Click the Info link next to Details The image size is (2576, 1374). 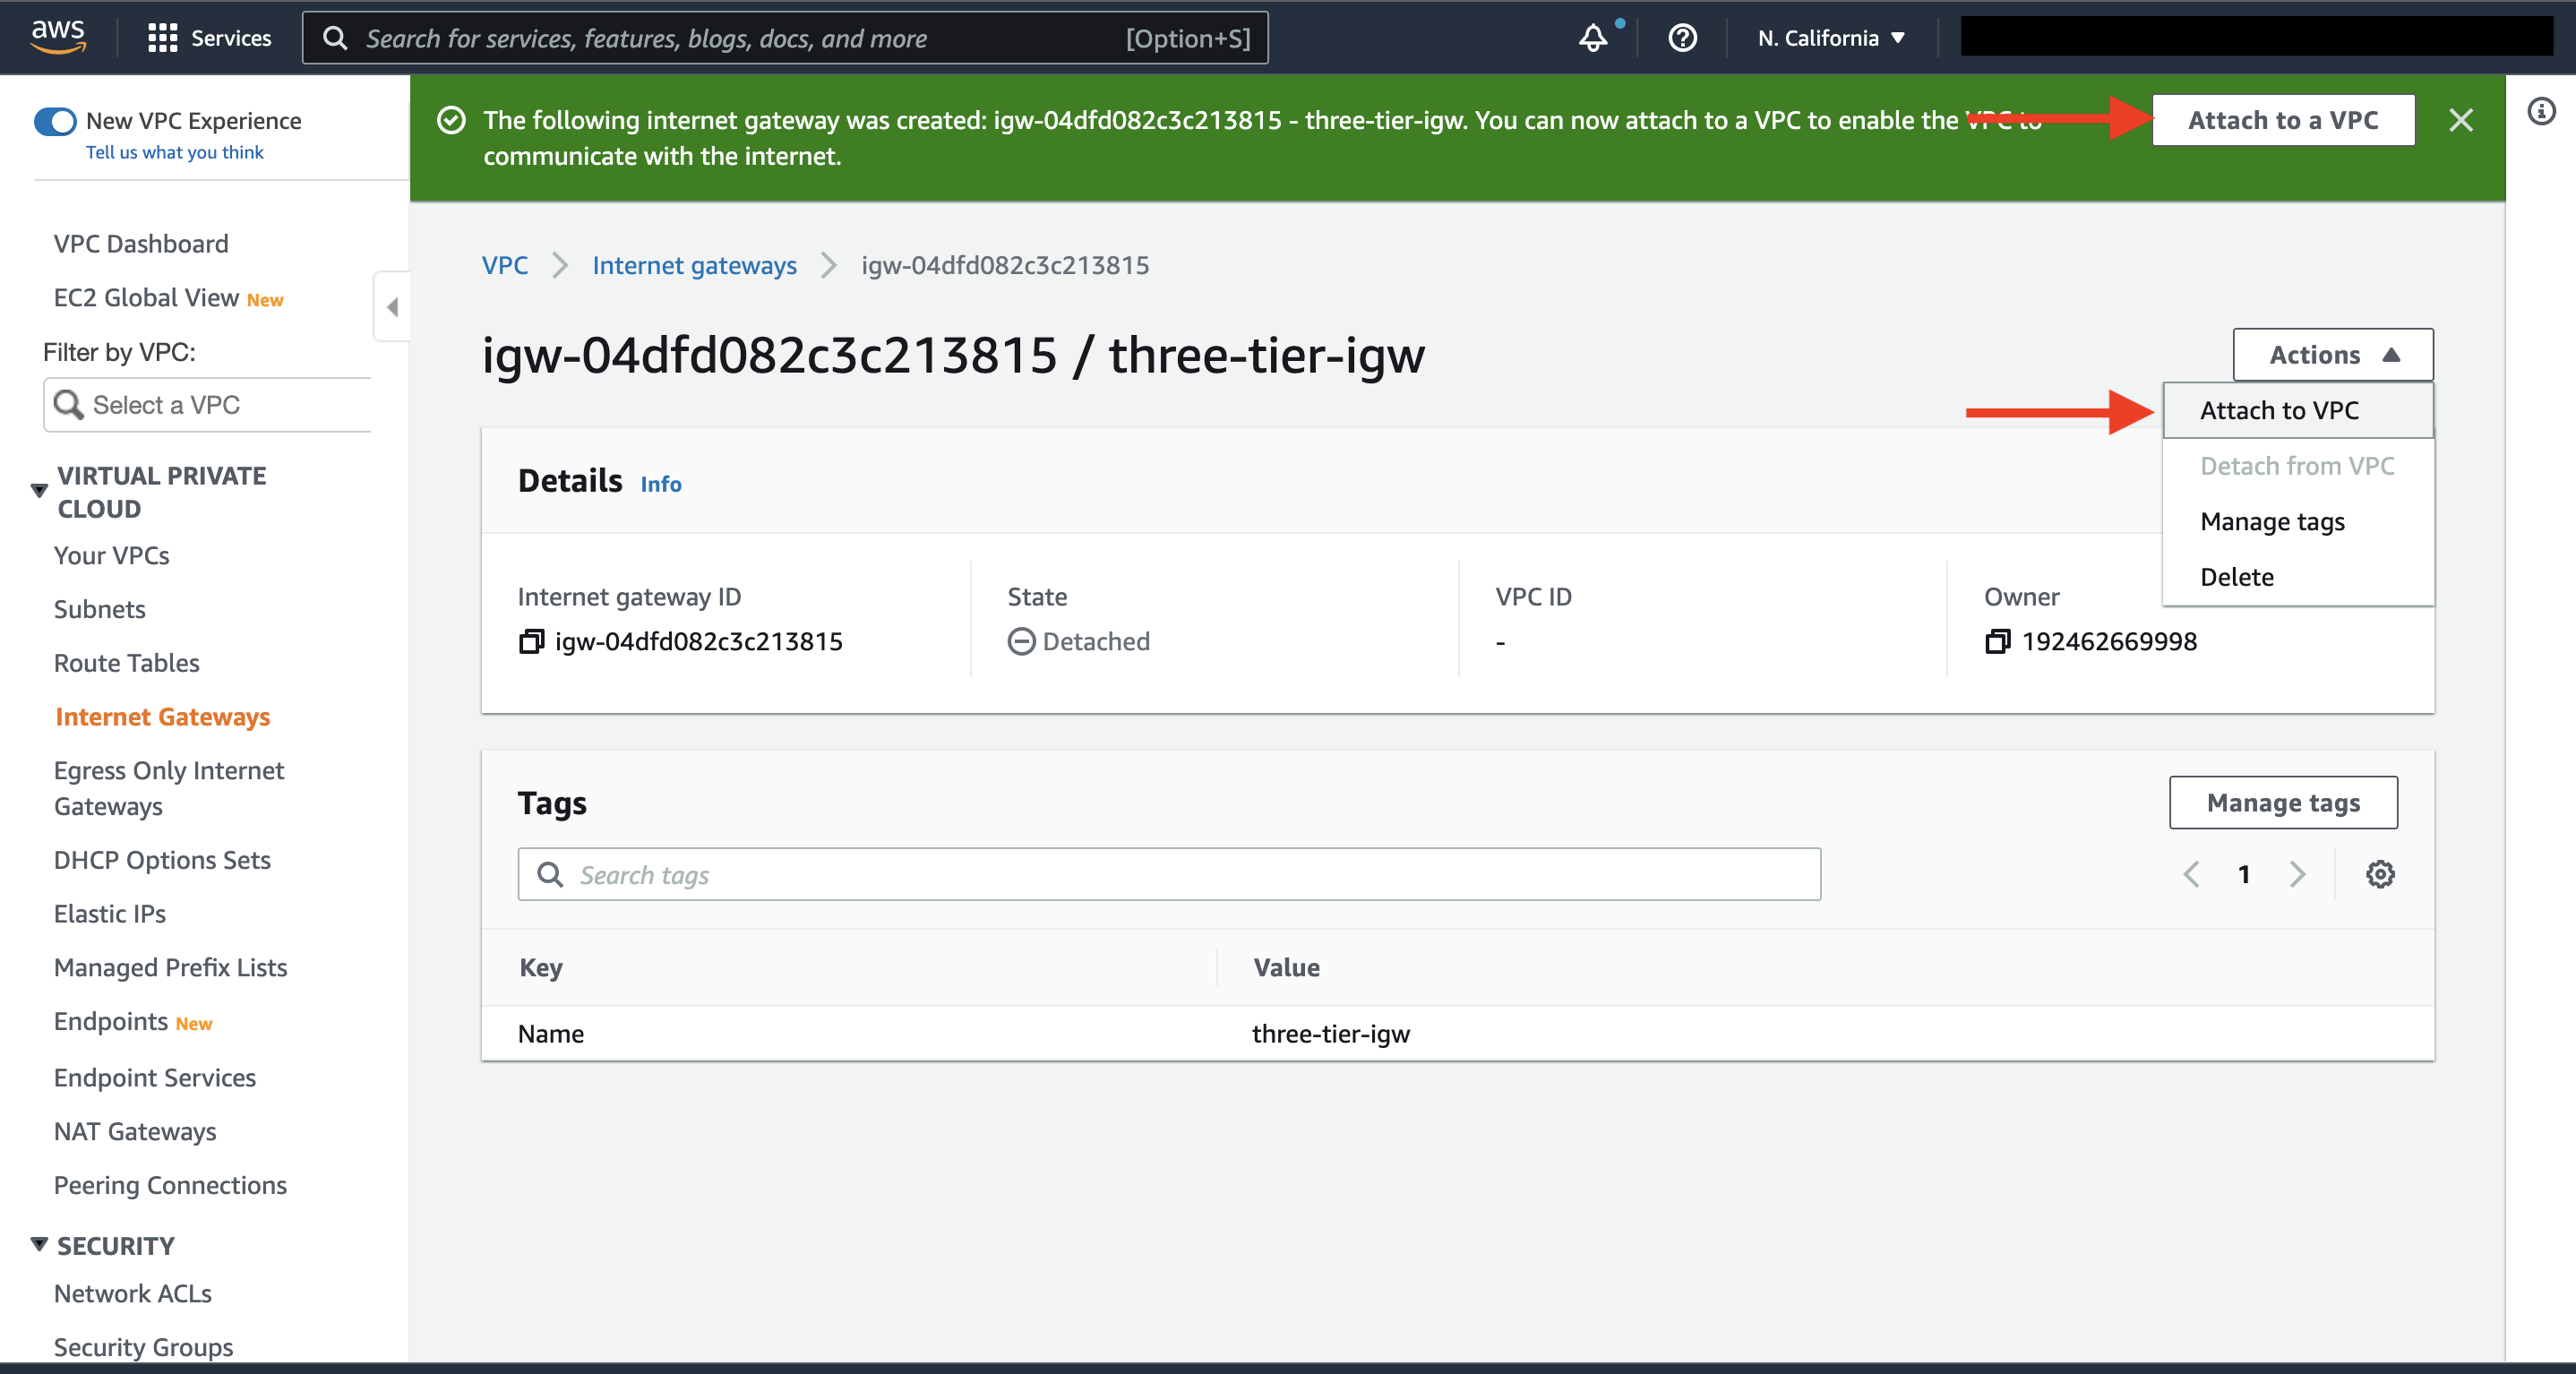pyautogui.click(x=661, y=483)
